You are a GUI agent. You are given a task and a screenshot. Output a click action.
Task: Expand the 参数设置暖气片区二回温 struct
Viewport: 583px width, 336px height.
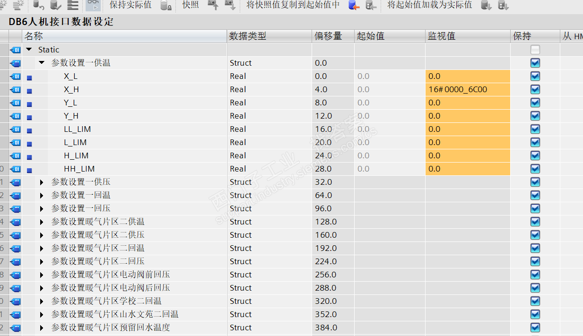click(x=42, y=248)
